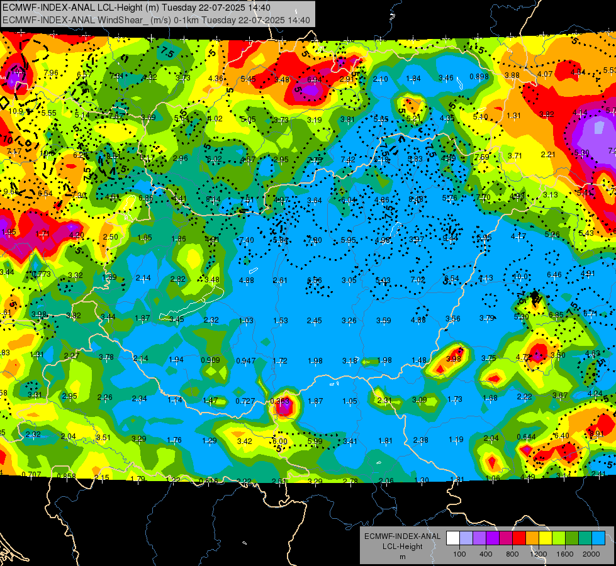Screen dimensions: 616x566
Task: Select the grid value 10.0
Action: [520, 277]
